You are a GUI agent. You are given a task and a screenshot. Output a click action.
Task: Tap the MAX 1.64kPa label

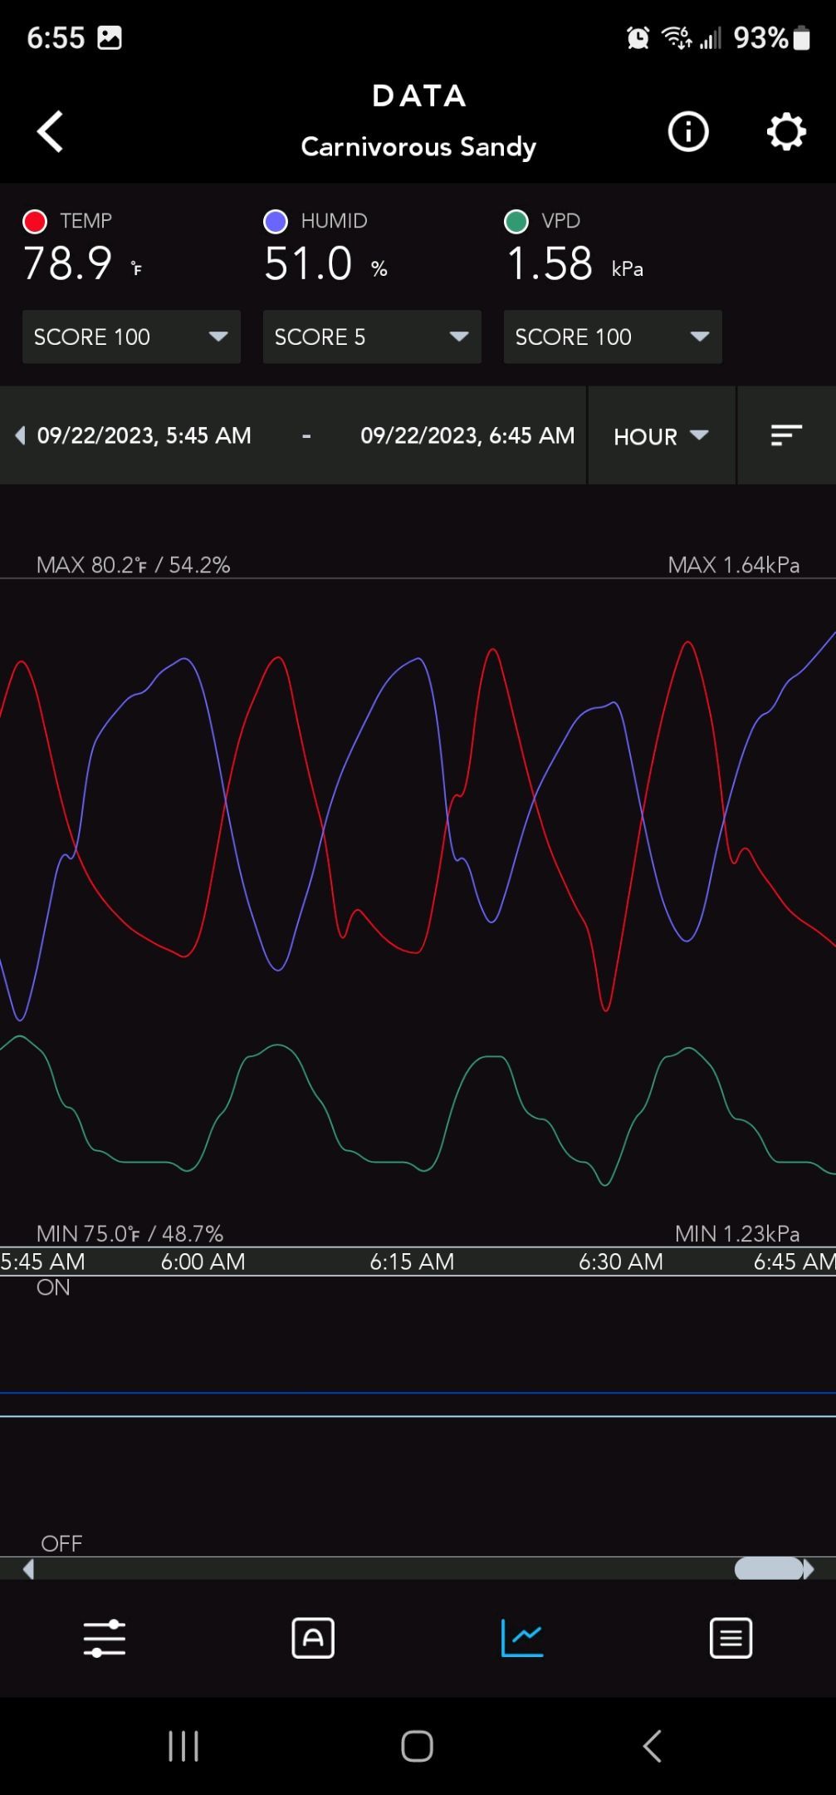tap(734, 565)
